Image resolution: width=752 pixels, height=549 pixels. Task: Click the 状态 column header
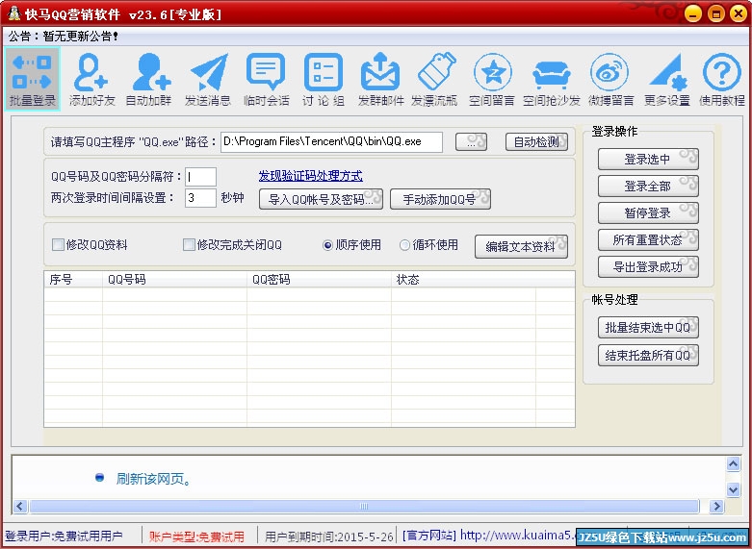point(463,279)
